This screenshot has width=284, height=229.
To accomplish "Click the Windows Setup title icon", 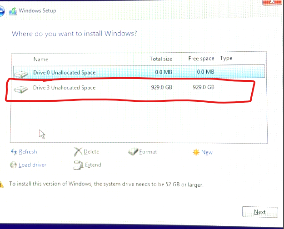I will (13, 11).
